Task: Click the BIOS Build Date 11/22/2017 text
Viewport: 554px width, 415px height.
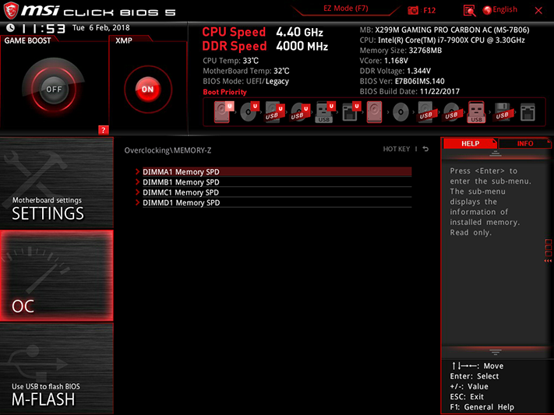Action: coord(410,91)
